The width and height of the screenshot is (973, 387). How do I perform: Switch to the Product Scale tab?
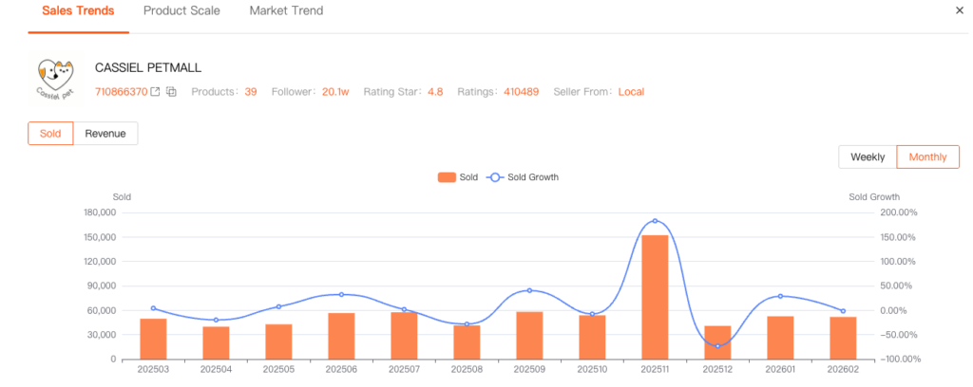(x=181, y=11)
